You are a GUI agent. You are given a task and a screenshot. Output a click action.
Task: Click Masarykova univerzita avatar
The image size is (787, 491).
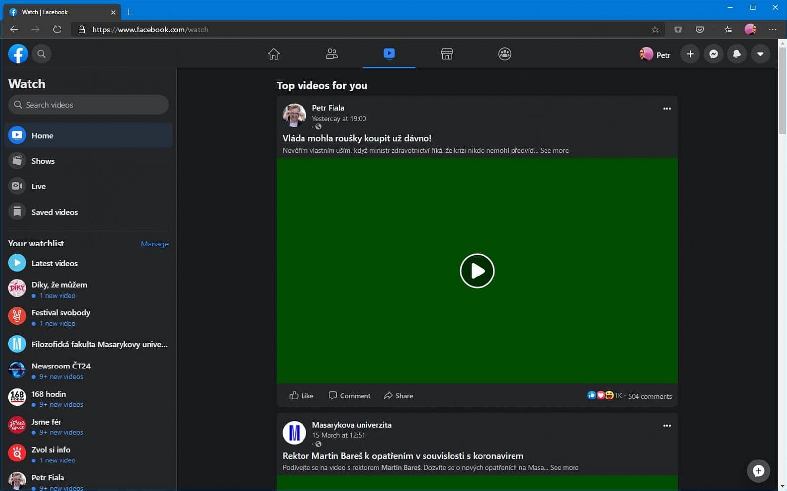click(x=294, y=432)
